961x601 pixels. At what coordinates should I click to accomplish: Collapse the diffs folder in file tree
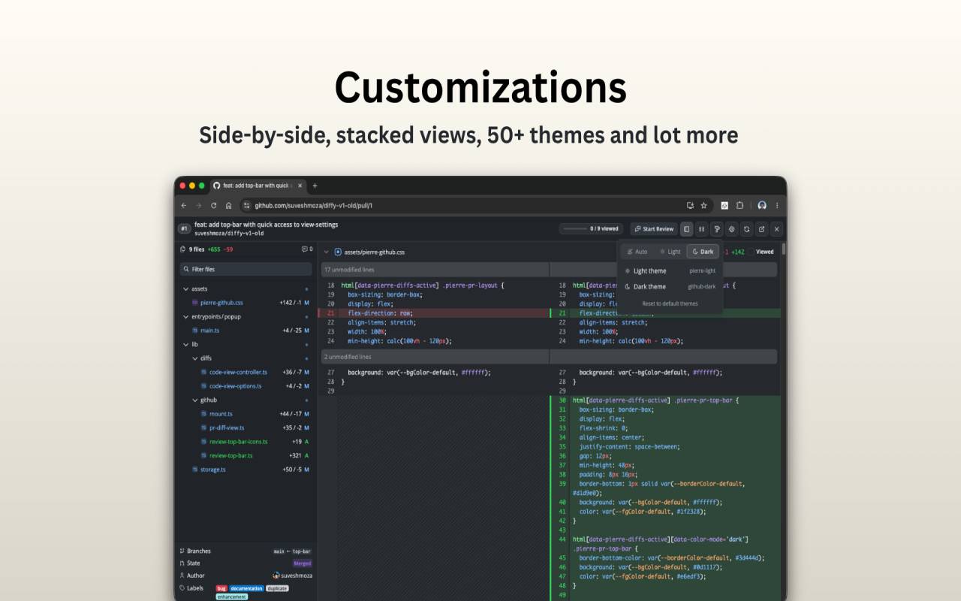pos(195,358)
